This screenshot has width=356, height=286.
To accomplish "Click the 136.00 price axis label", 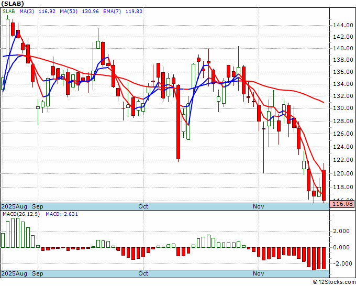I will pyautogui.click(x=343, y=72).
